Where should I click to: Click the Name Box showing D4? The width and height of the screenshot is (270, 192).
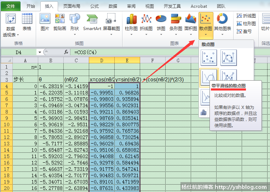pos(19,52)
